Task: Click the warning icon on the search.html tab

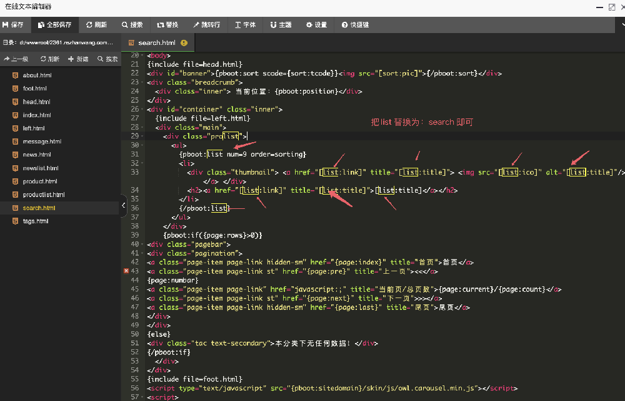Action: click(x=184, y=42)
